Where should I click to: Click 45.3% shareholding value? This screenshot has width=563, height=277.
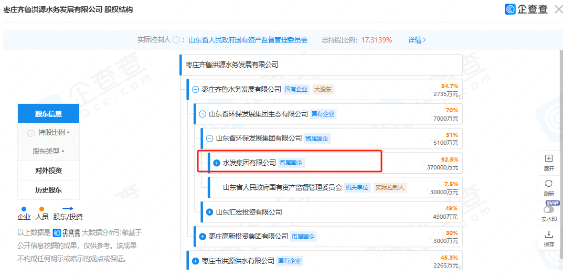pyautogui.click(x=450, y=258)
